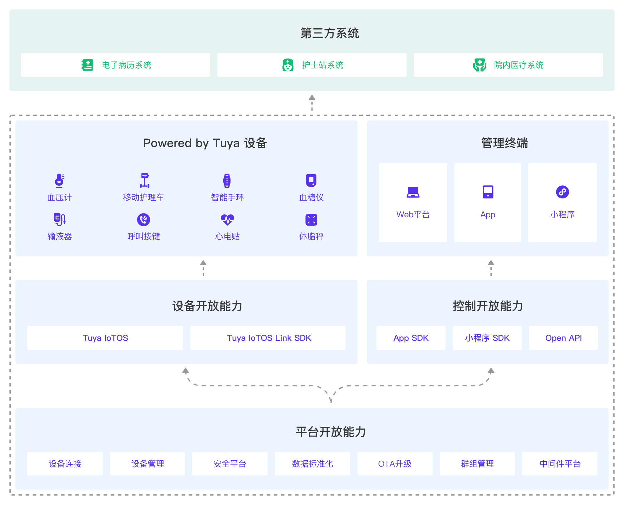Click the 心电贴 label text
The image size is (624, 505).
pyautogui.click(x=227, y=236)
